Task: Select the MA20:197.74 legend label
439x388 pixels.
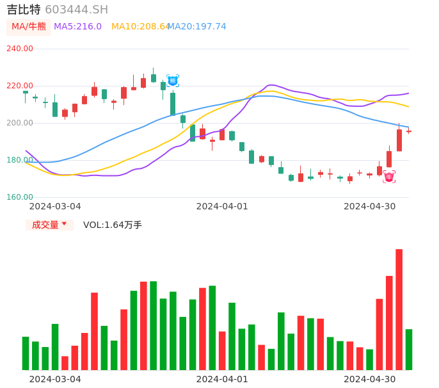Action: [197, 27]
